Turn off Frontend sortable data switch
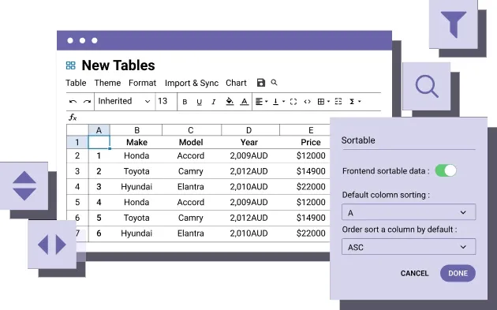This screenshot has width=497, height=310. 446,171
